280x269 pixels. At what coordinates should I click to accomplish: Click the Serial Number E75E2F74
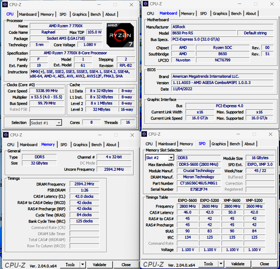tap(198, 189)
